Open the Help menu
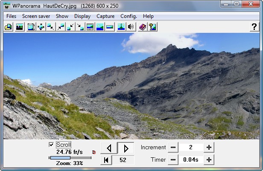 (148, 16)
